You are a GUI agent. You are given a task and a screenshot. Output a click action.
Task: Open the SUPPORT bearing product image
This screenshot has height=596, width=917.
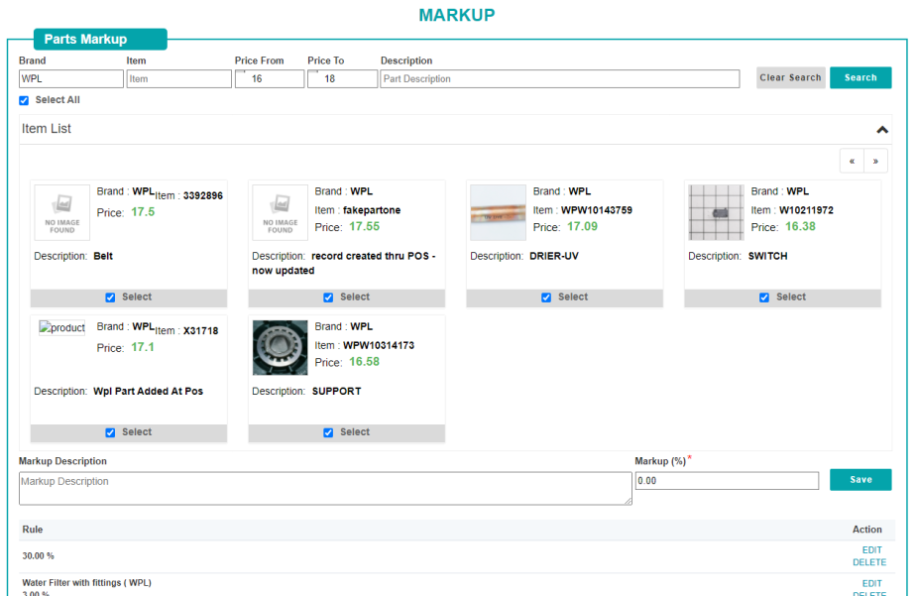[x=280, y=347]
